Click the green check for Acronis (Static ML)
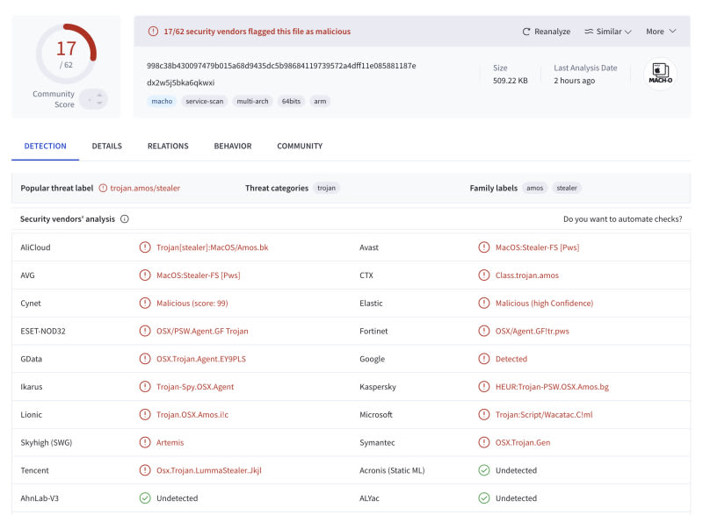703x515 pixels. point(483,470)
